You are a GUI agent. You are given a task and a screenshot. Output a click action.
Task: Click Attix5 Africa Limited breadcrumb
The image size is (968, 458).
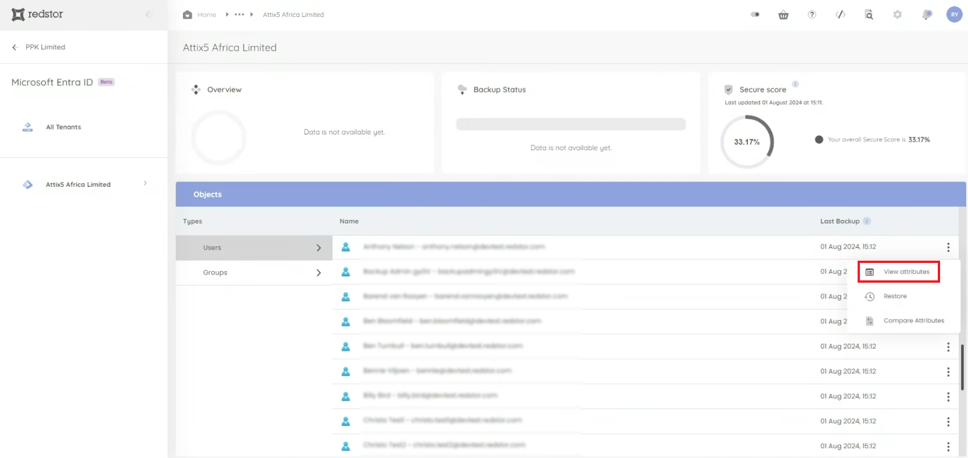tap(293, 15)
